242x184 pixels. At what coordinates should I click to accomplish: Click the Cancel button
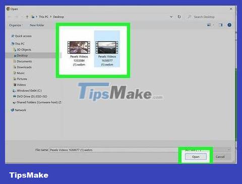(220, 157)
